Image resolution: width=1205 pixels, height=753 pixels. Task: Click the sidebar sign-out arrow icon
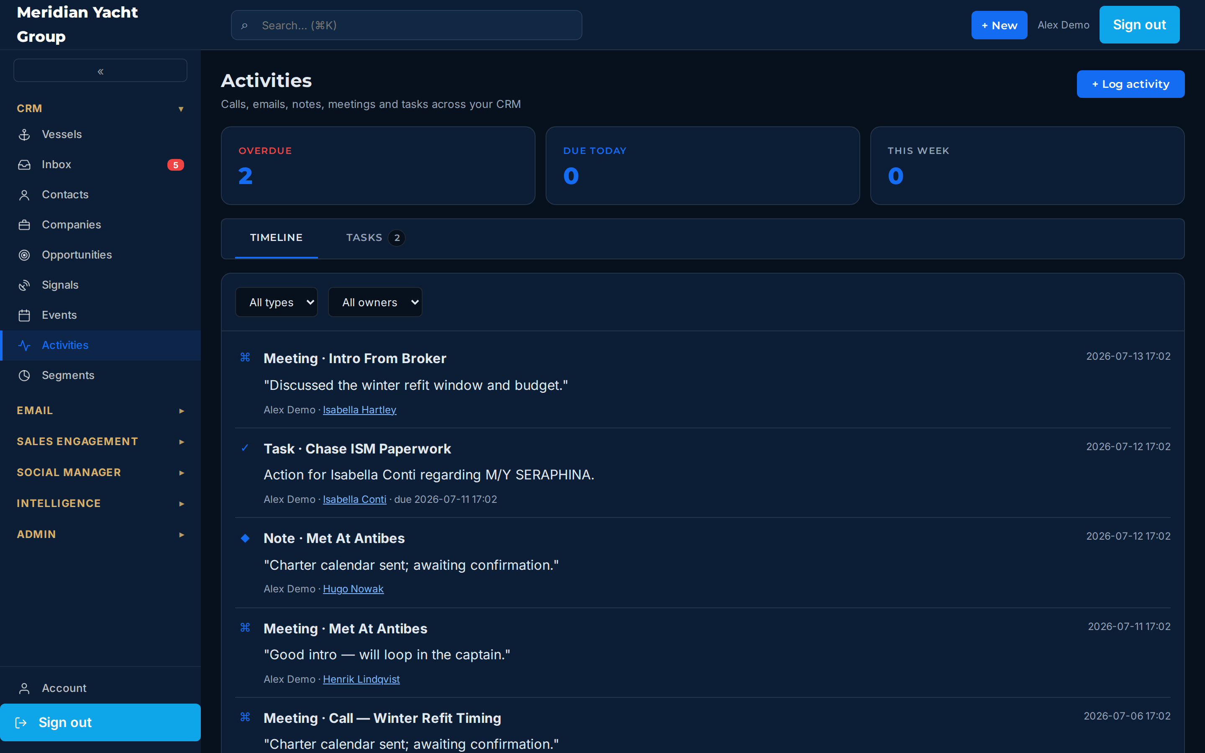21,722
